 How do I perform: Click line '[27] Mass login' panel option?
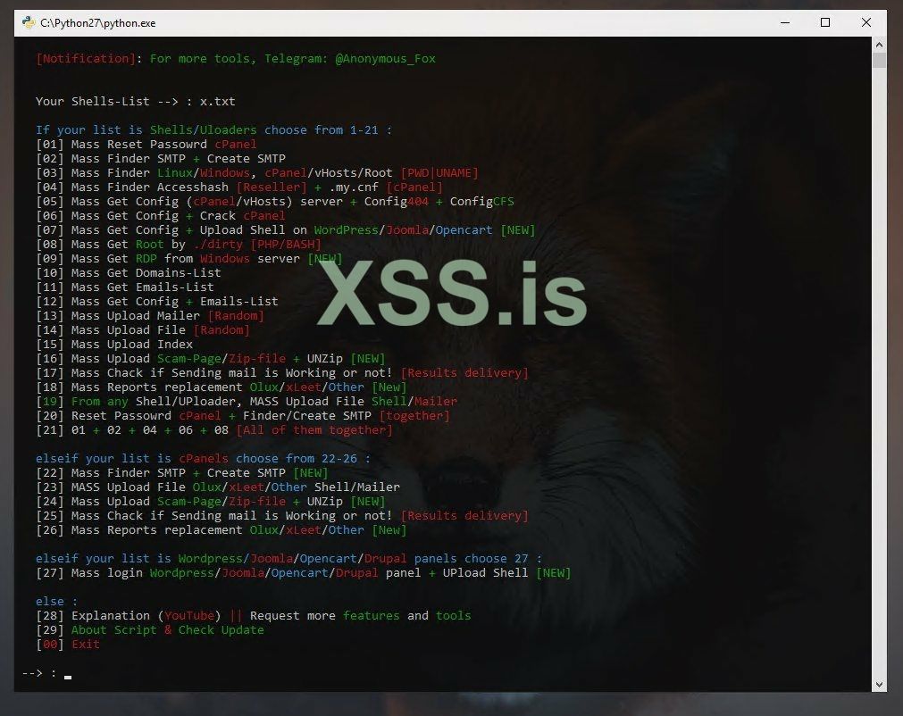[304, 572]
